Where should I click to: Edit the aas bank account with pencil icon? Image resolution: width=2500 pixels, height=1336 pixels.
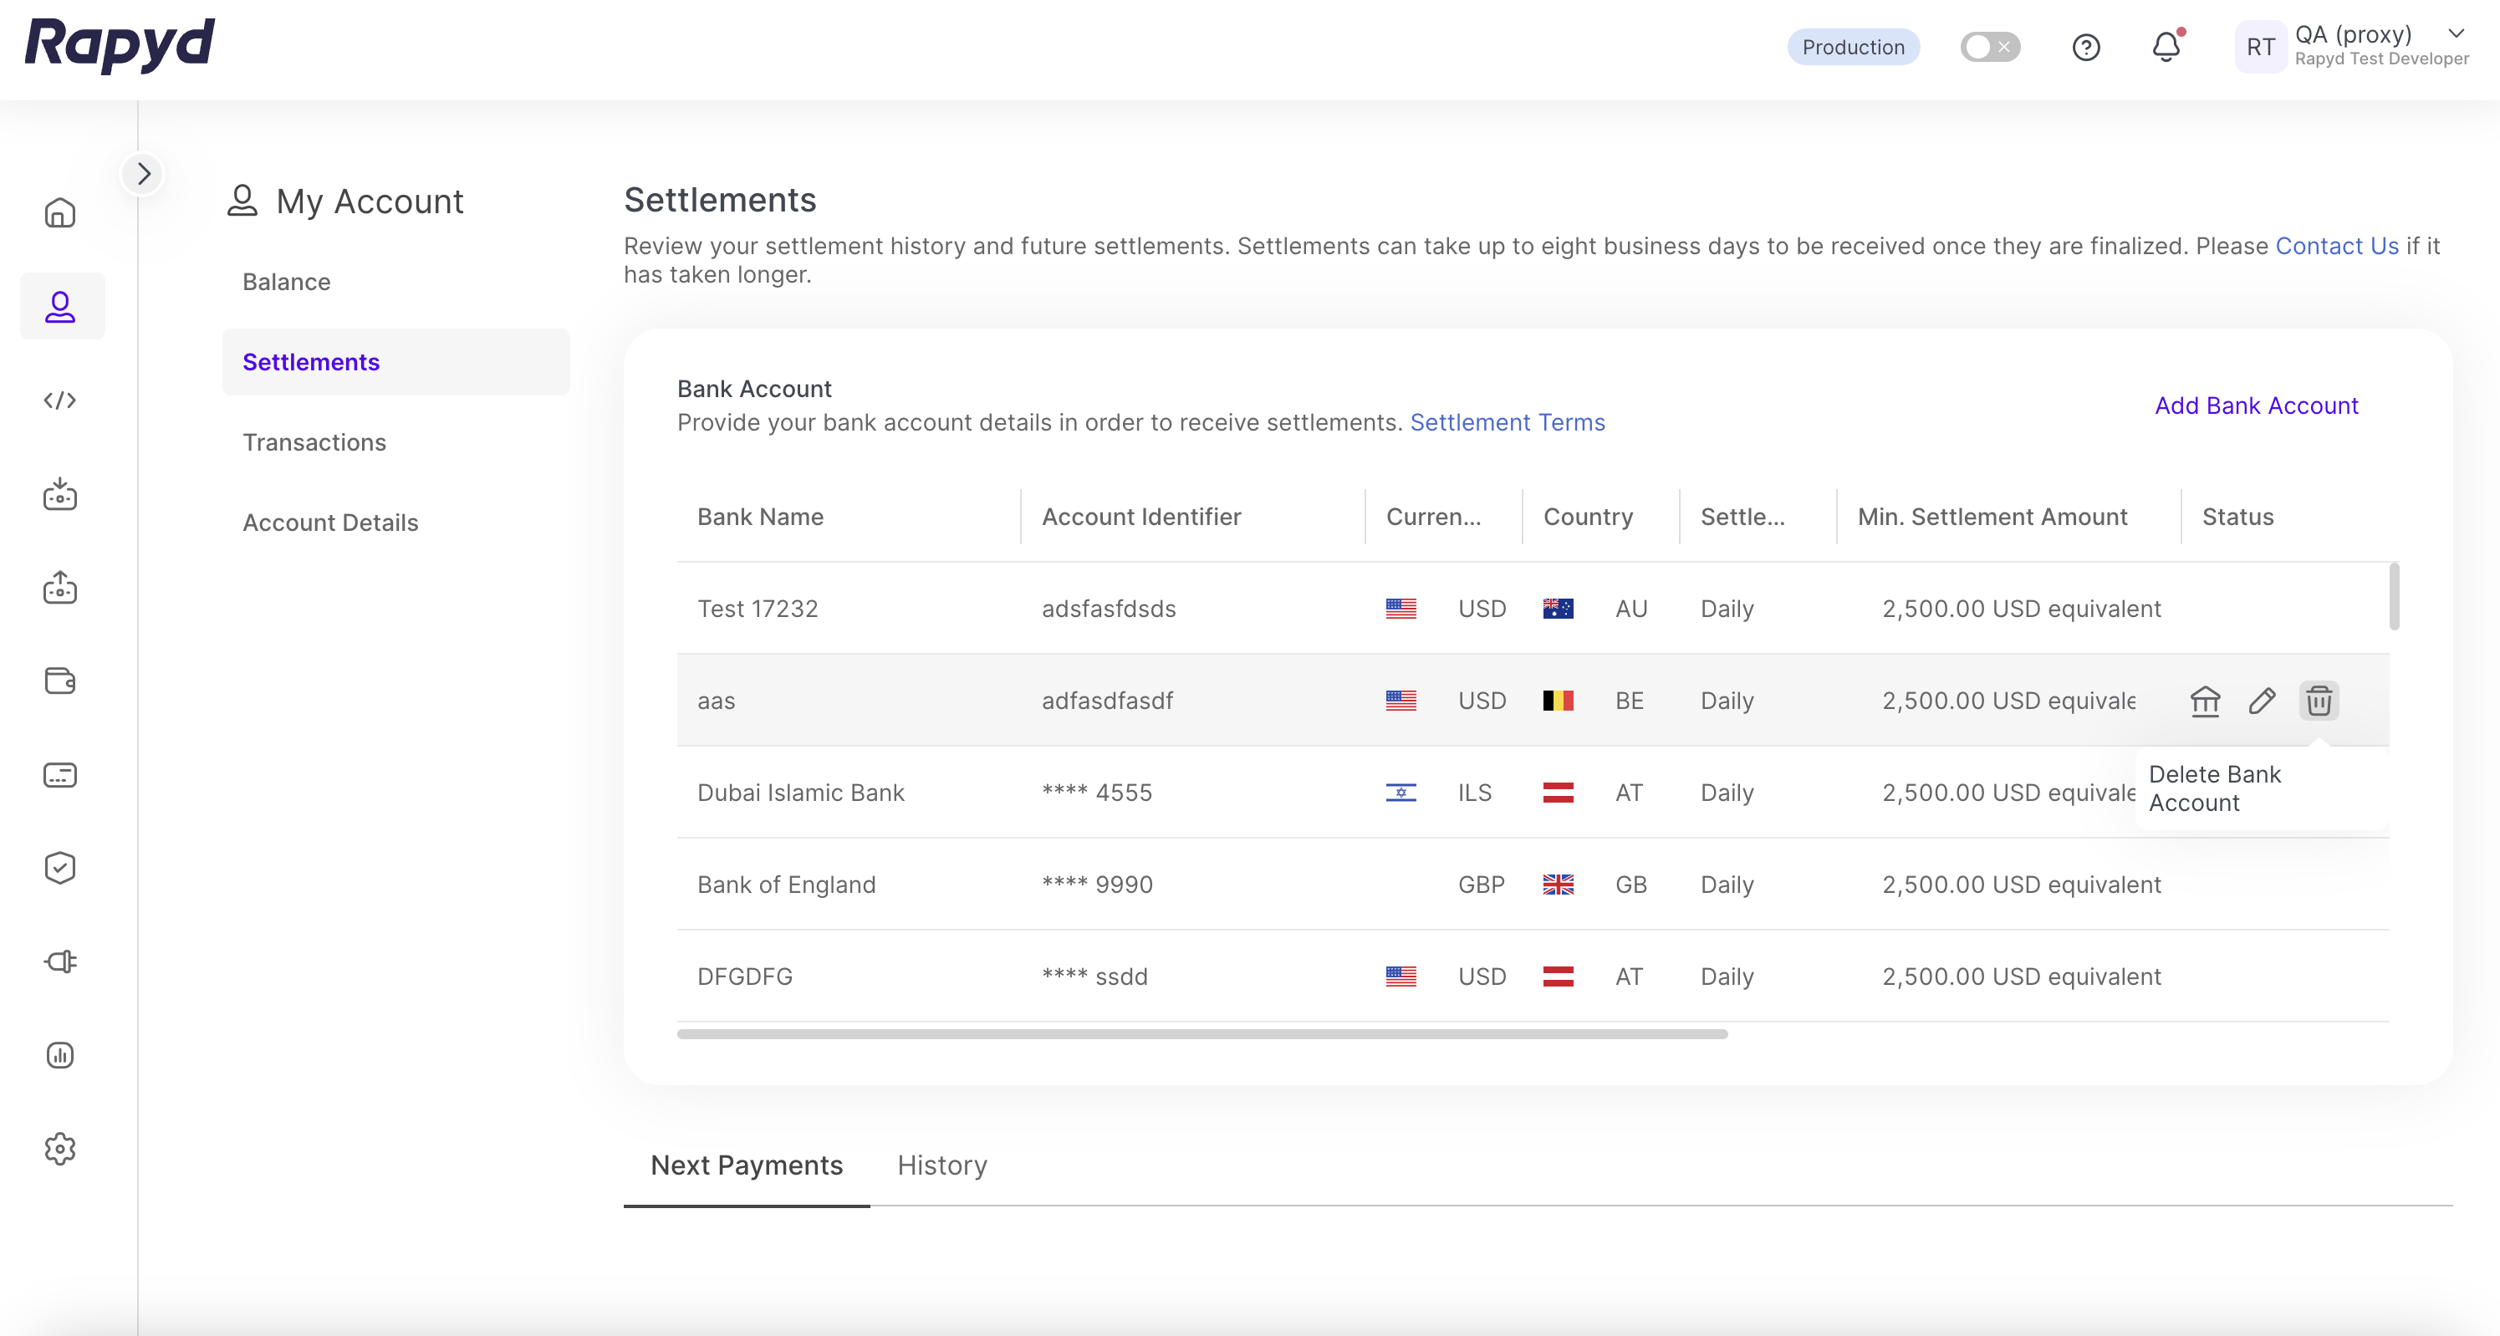click(2263, 701)
